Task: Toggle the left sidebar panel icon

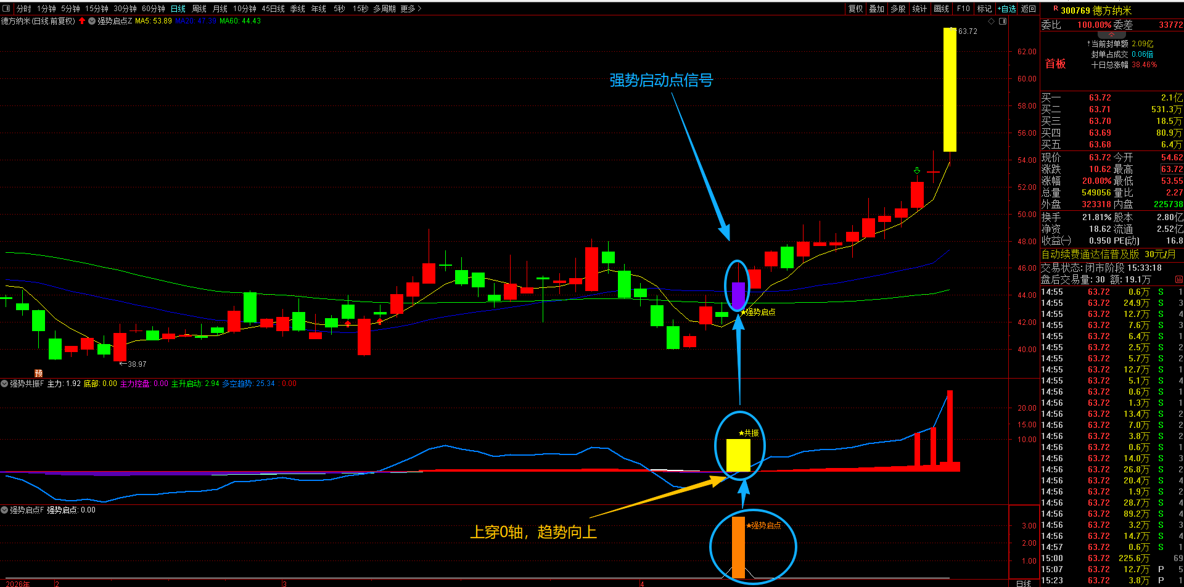Action: click(x=7, y=9)
